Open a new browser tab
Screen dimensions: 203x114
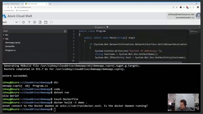point(50,4)
